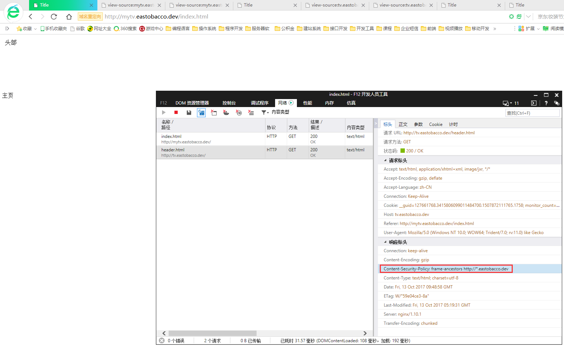Collapse the 请求标头 section

(x=386, y=160)
